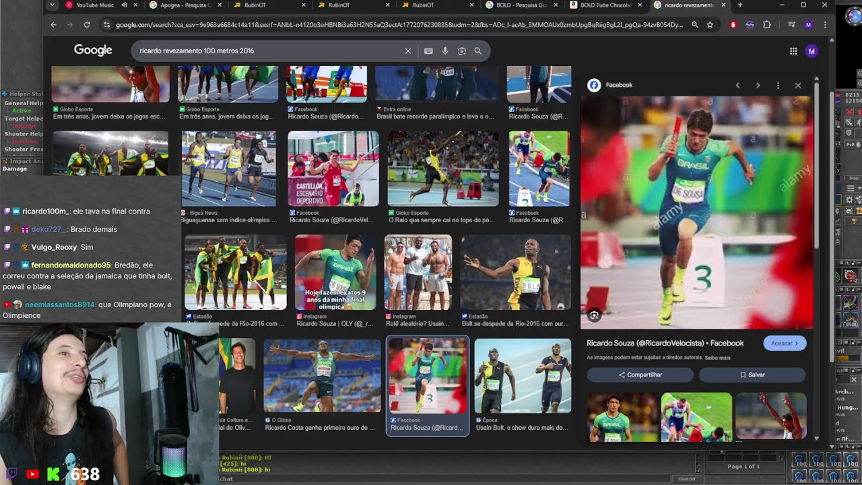Open the Chrome three-dot menu

[825, 25]
